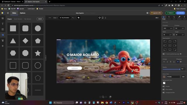
Task: Switch to tablet preview device
Action: coord(103,18)
